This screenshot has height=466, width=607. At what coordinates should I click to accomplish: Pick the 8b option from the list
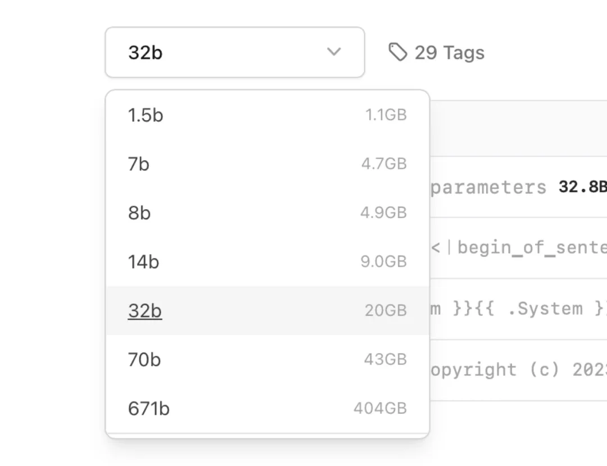coord(139,213)
